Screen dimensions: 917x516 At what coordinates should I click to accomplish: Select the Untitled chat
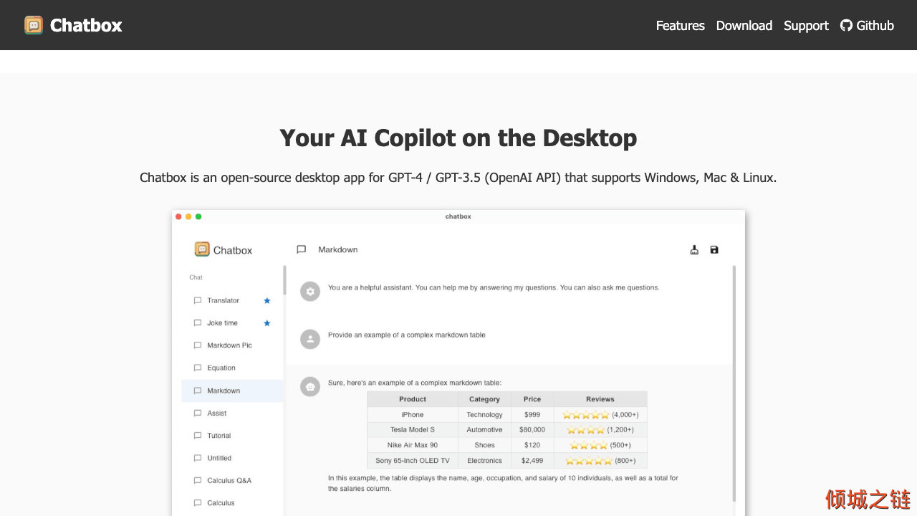pyautogui.click(x=232, y=458)
